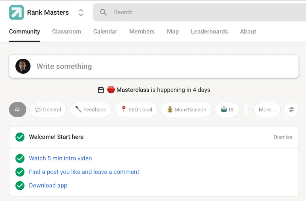Open the Classroom tab

point(67,31)
